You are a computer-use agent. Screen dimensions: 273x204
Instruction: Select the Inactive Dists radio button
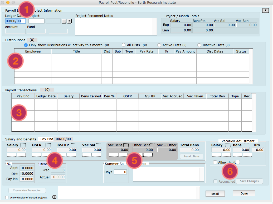pyautogui.click(x=199, y=45)
